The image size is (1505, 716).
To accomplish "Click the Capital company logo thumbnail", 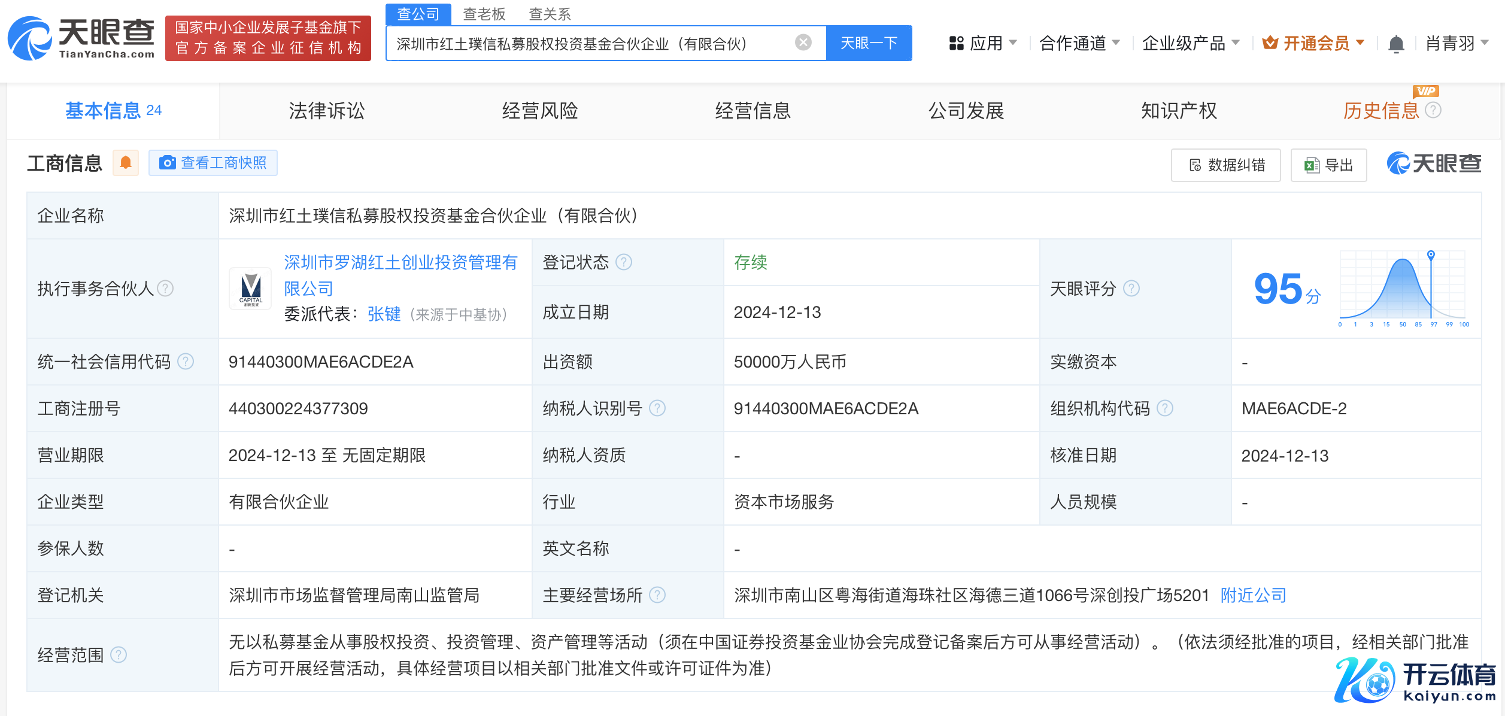I will (250, 289).
